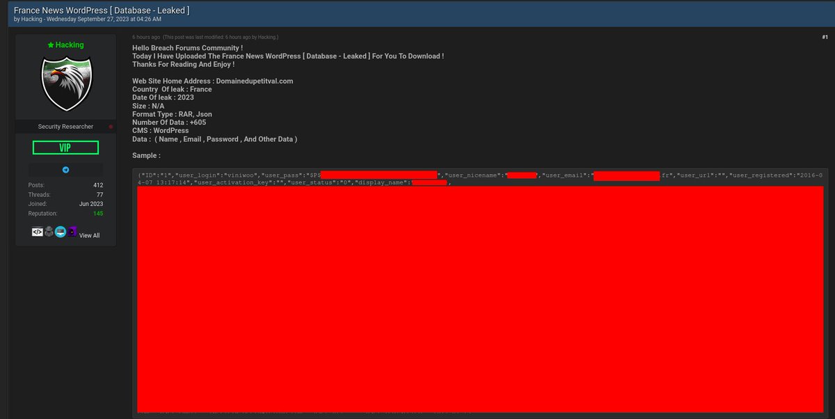Open the #1 post permalink

(x=825, y=36)
